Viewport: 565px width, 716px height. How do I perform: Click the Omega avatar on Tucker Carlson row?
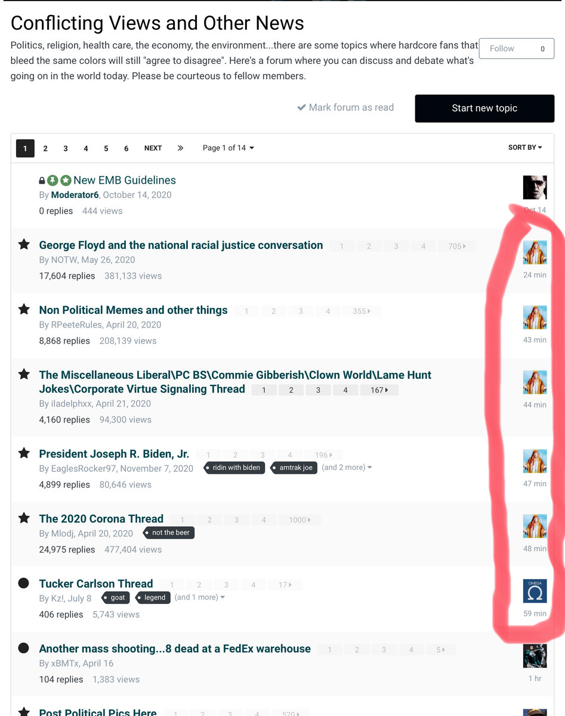[535, 591]
